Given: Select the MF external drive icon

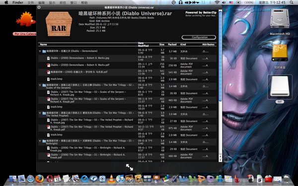Looking at the screenshot, I should click(x=280, y=86).
